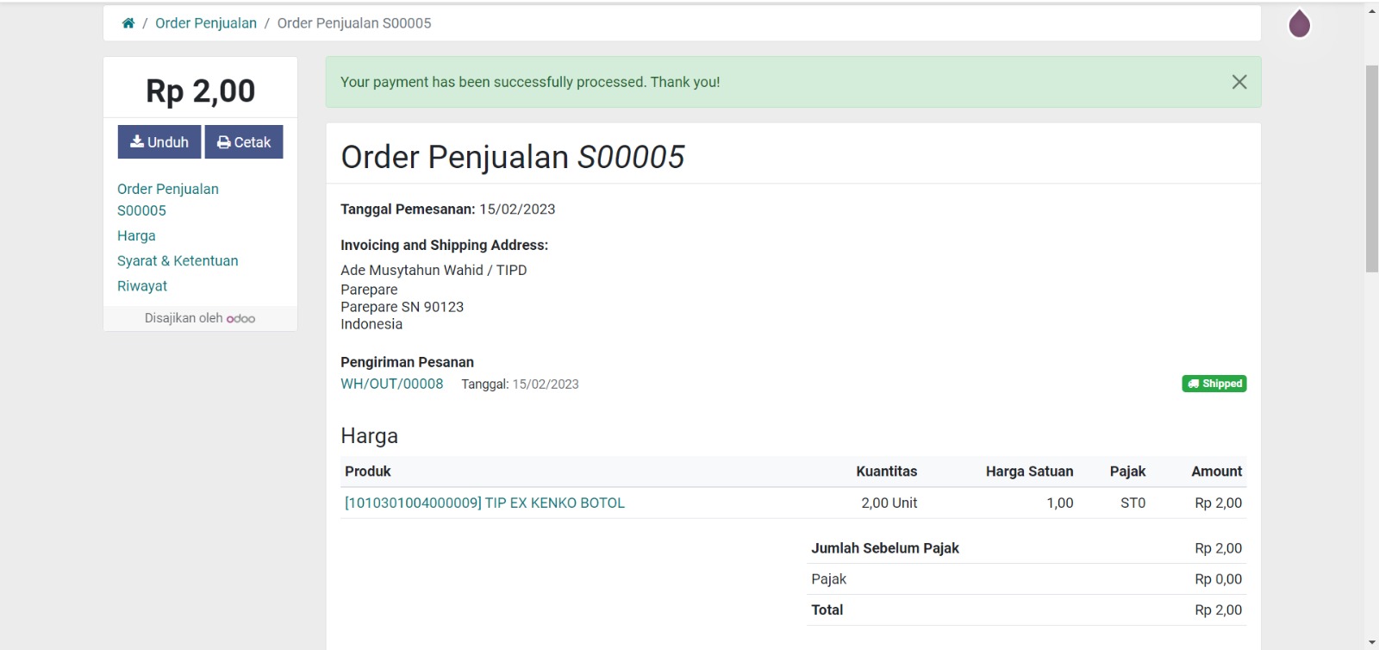Open the purple drop icon at top right
The image size is (1379, 650).
(1299, 24)
